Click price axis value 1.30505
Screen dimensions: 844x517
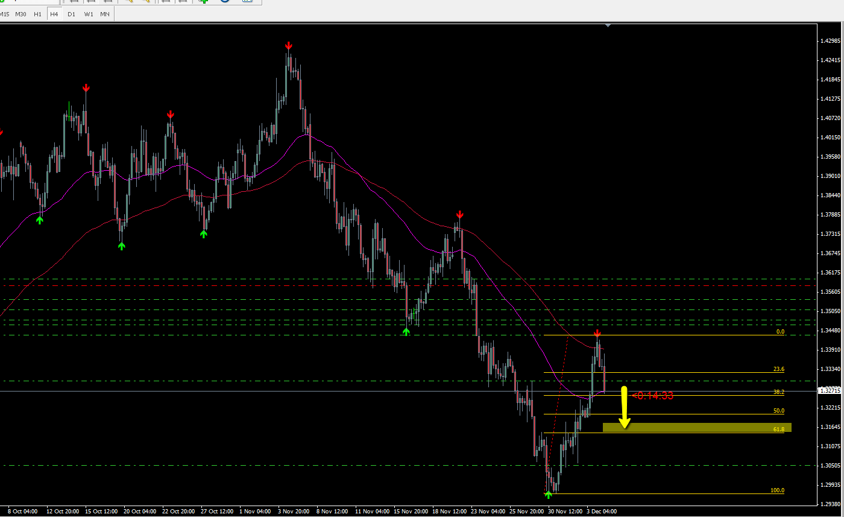coord(830,466)
